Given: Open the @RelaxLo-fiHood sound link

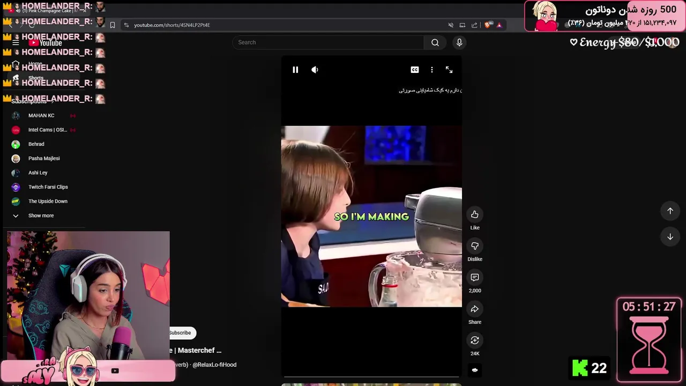Looking at the screenshot, I should tap(214, 365).
